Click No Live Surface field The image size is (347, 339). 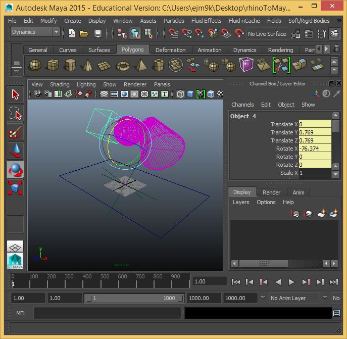(x=267, y=34)
